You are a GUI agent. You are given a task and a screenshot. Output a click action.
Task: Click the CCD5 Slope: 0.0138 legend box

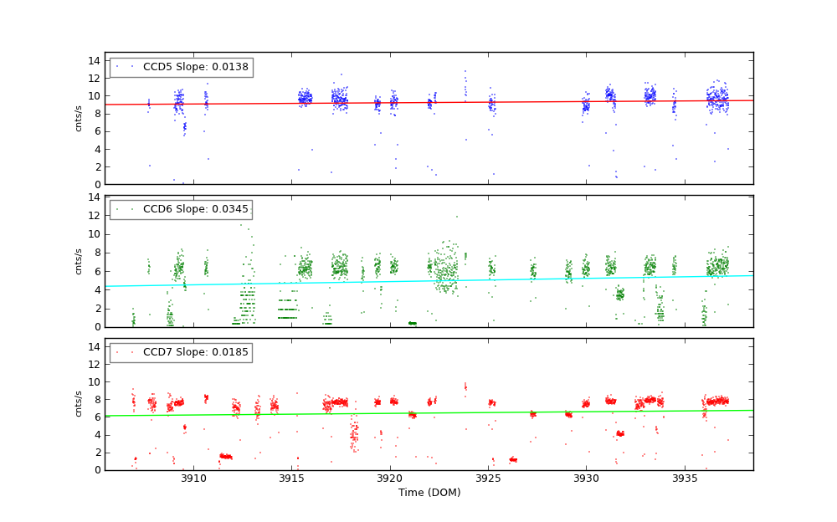(181, 67)
